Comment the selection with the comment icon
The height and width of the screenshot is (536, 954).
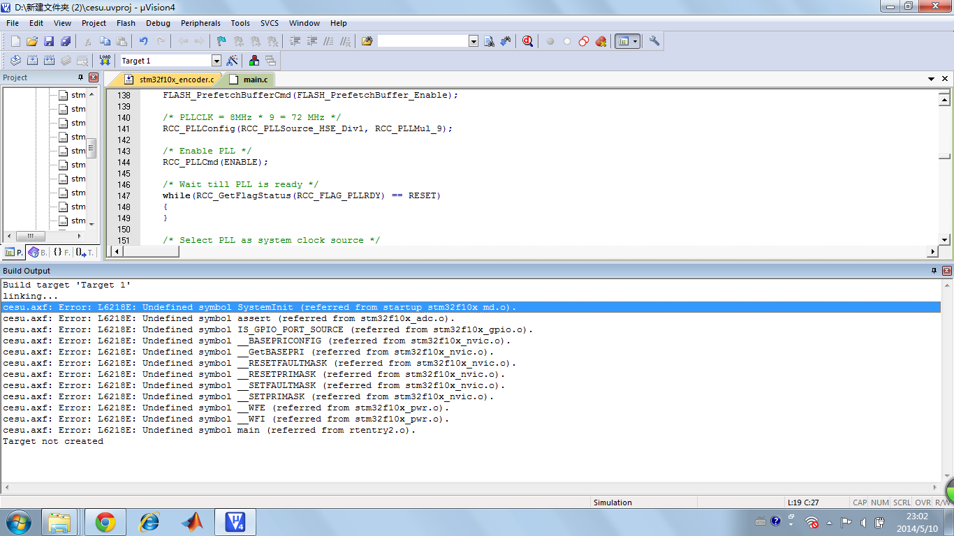(x=328, y=41)
